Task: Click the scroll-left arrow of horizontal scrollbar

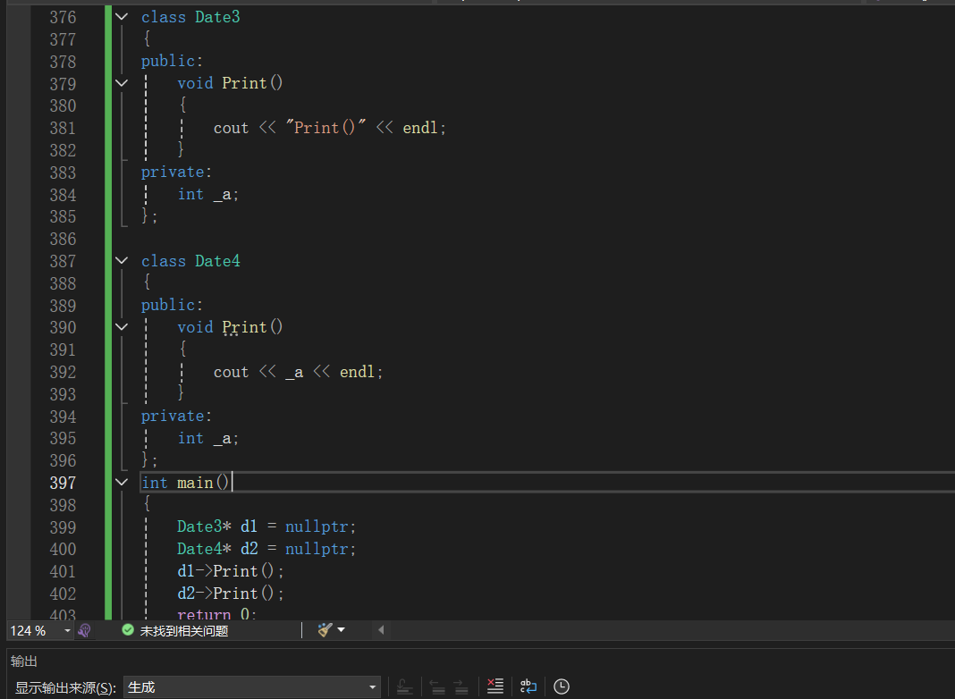Action: [x=381, y=630]
